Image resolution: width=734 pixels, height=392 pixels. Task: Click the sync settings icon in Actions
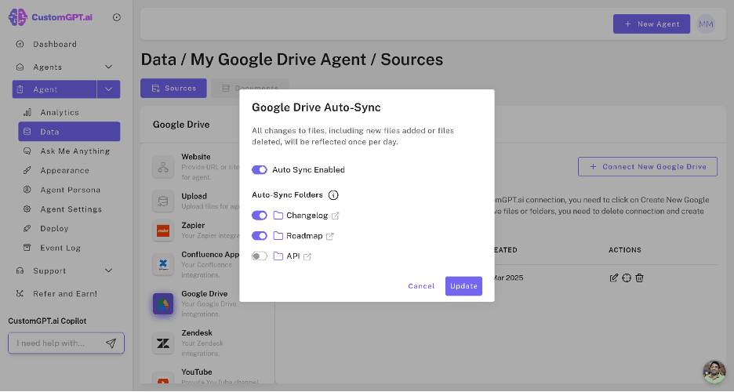[627, 278]
